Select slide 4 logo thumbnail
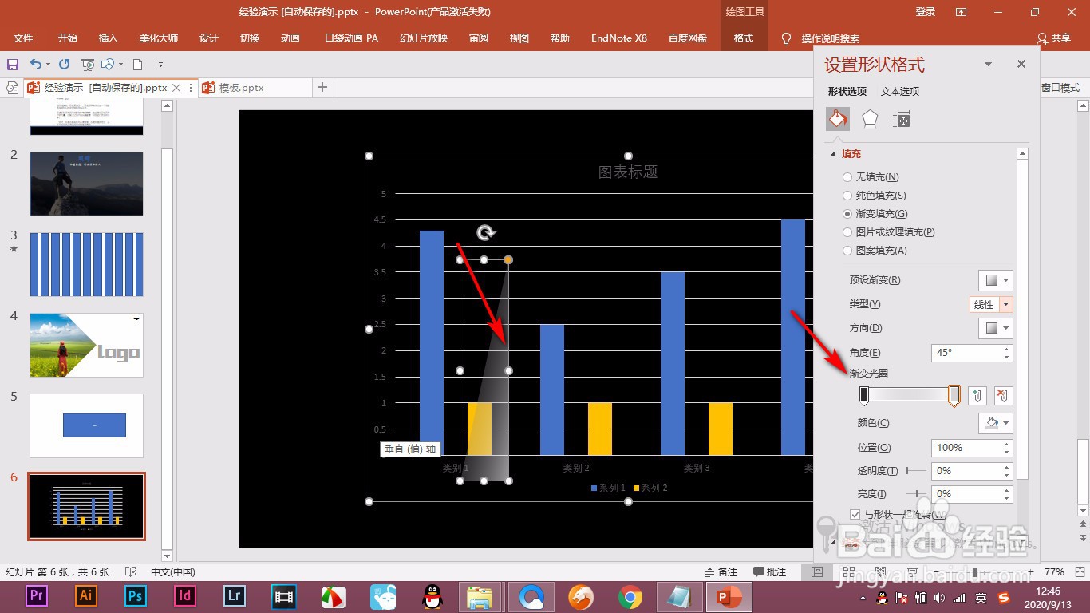1090x613 pixels. tap(87, 345)
